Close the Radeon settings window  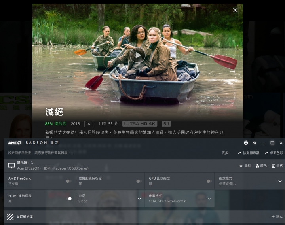[x=281, y=143]
